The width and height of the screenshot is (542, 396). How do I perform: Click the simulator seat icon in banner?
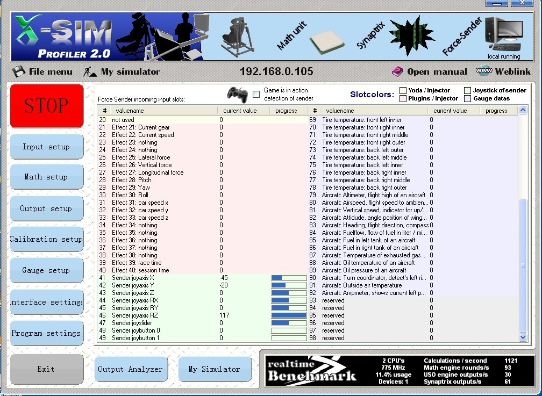point(237,37)
